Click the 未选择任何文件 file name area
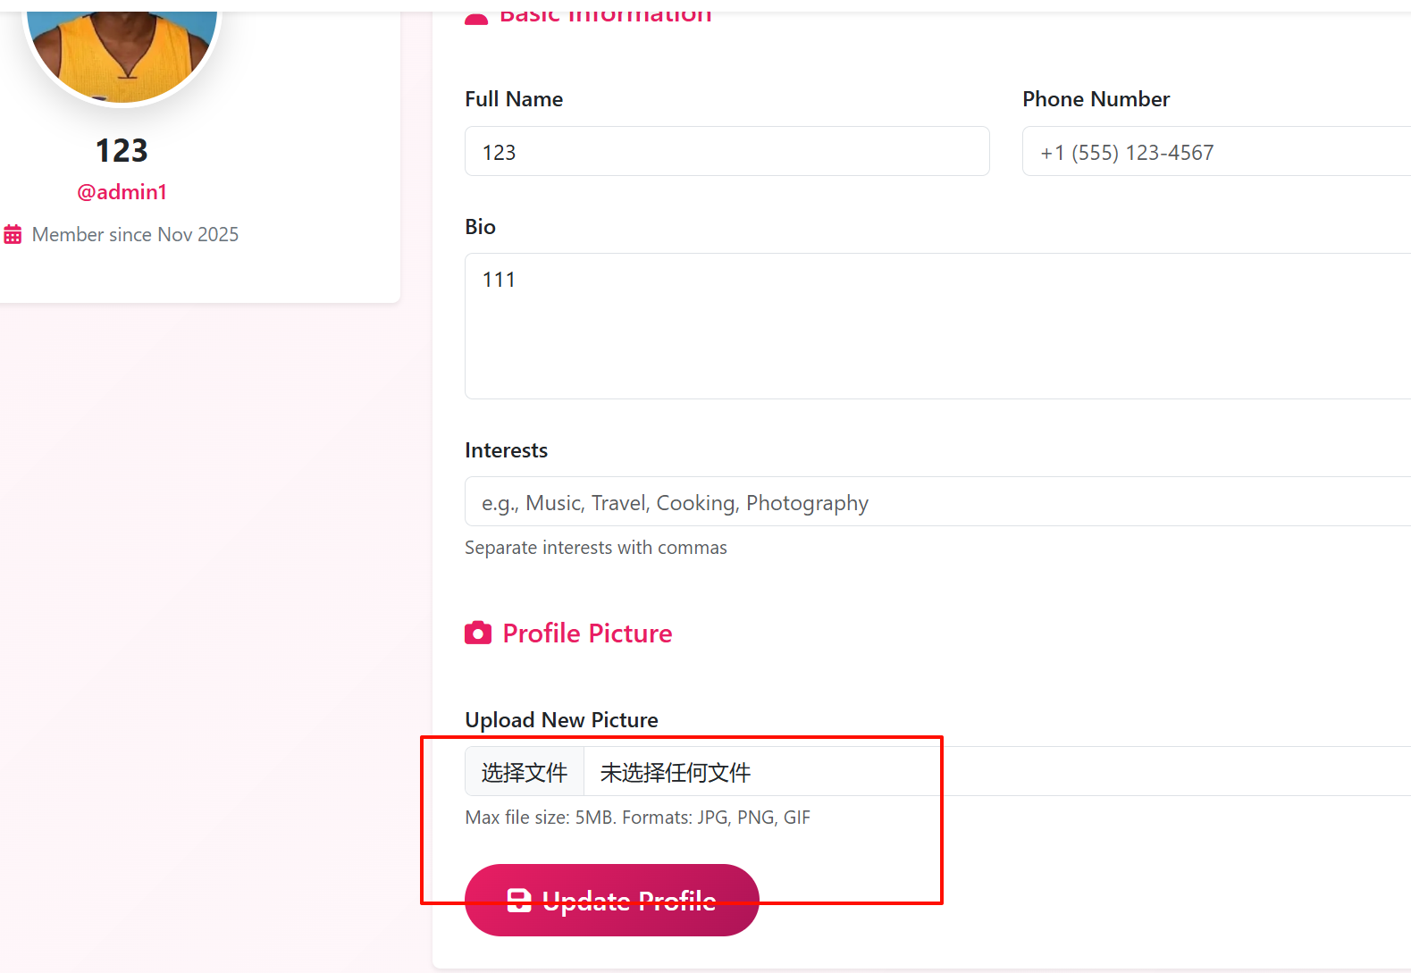 point(676,772)
